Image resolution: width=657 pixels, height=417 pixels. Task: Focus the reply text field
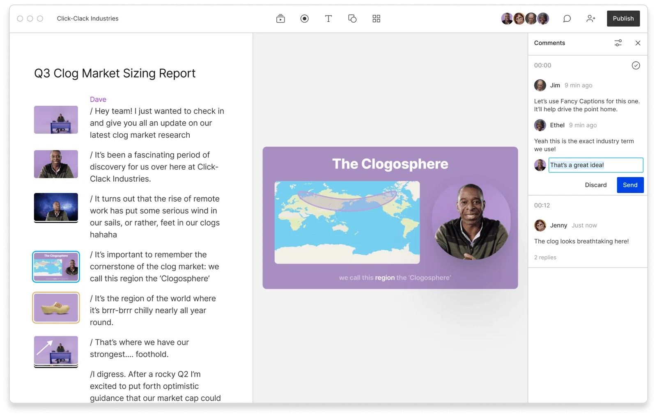(595, 165)
